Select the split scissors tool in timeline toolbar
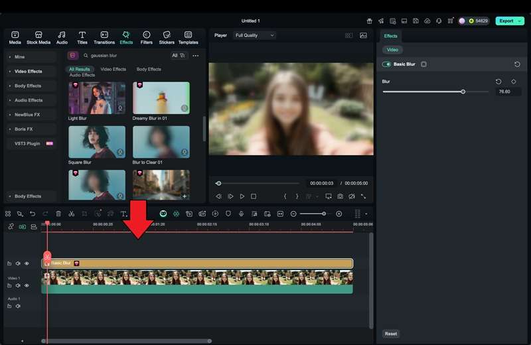The height and width of the screenshot is (345, 531). (71, 214)
